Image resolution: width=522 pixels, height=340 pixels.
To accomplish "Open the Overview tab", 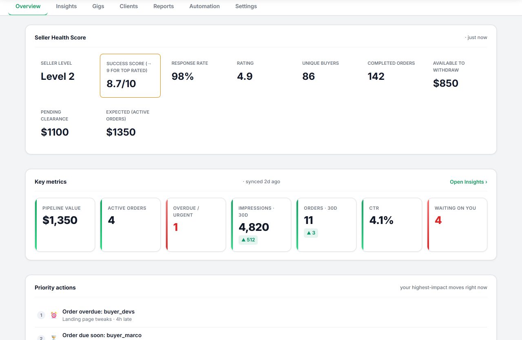I will (x=28, y=7).
